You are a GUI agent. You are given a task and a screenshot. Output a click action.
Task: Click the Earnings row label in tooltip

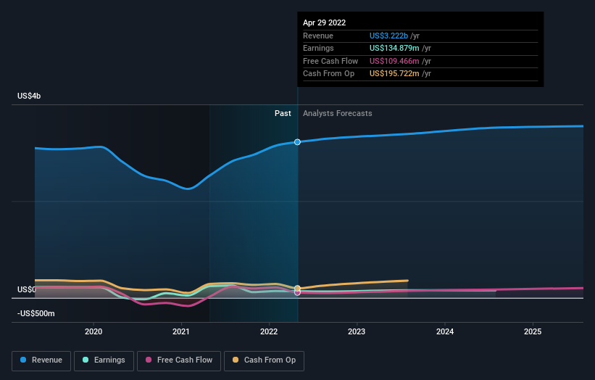(318, 48)
